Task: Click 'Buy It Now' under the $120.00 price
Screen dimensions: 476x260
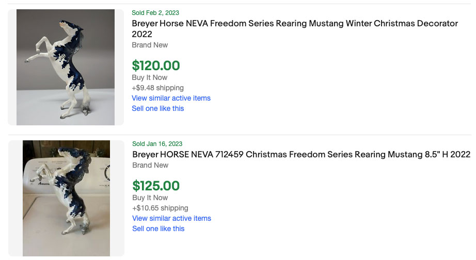Action: point(150,77)
